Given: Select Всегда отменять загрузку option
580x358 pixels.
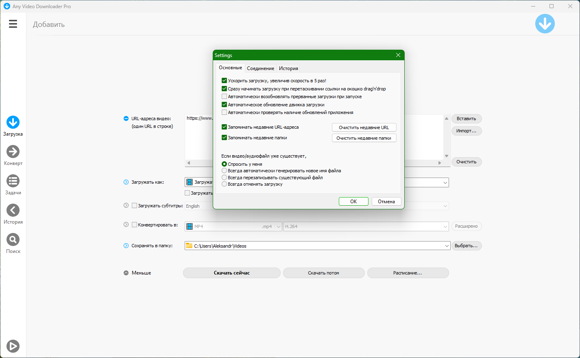Looking at the screenshot, I should (x=224, y=184).
